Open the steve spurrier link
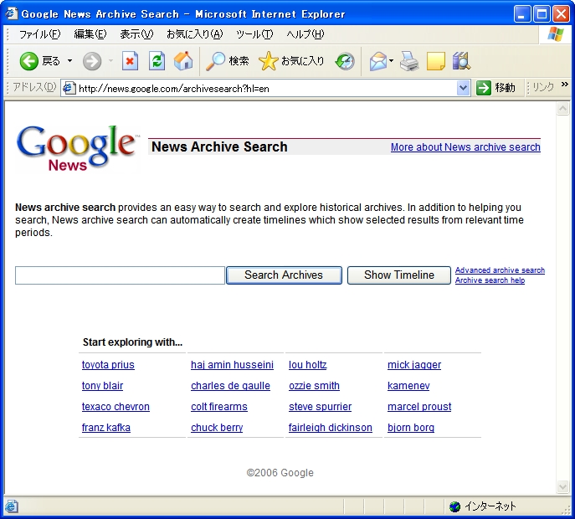The height and width of the screenshot is (519, 575). pyautogui.click(x=320, y=407)
